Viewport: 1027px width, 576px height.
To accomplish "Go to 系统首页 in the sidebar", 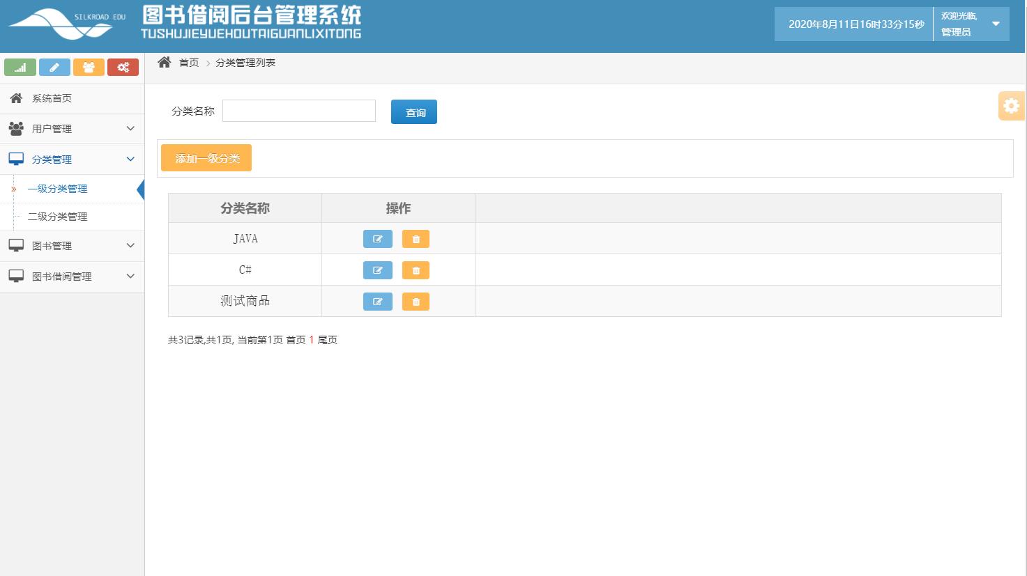I will [52, 98].
